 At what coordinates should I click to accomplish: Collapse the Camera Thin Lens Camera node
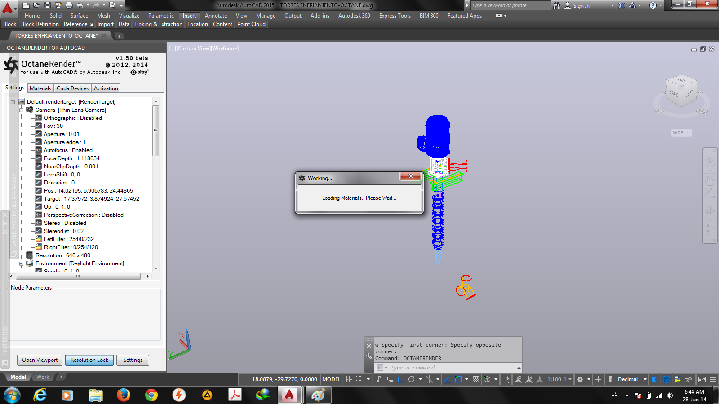[x=22, y=110]
